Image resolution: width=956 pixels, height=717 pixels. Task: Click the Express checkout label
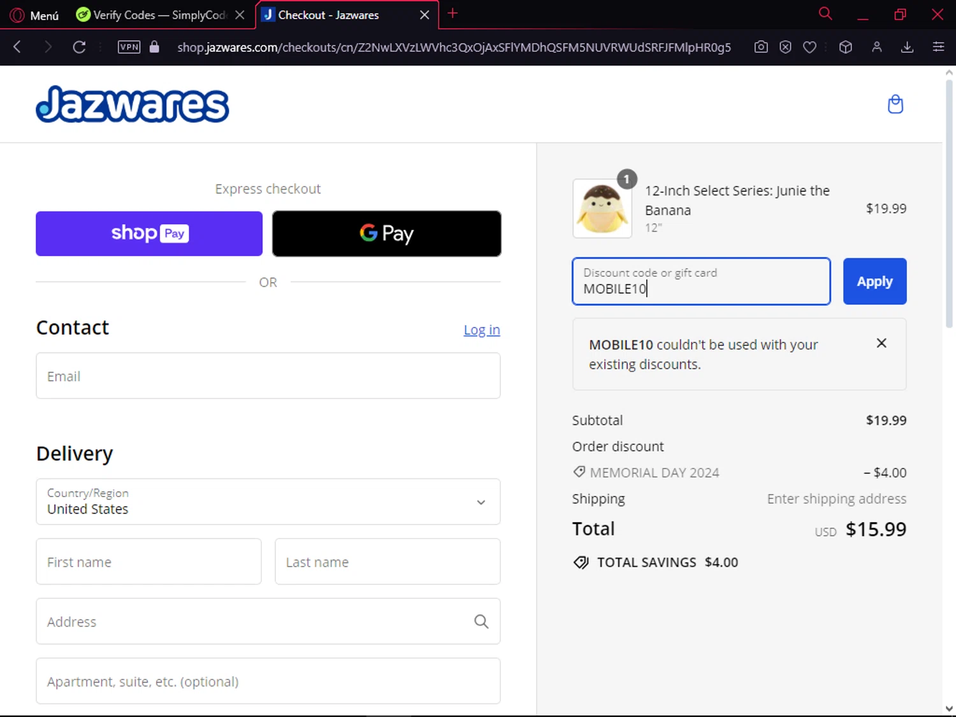coord(268,189)
